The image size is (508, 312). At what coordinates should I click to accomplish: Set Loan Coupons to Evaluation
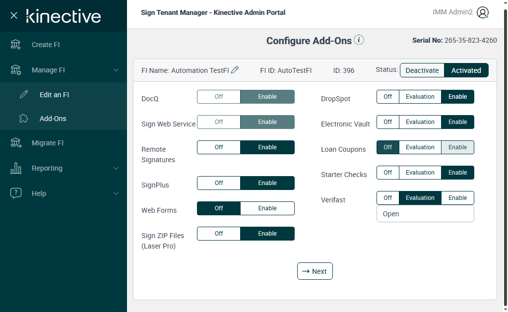tap(420, 147)
